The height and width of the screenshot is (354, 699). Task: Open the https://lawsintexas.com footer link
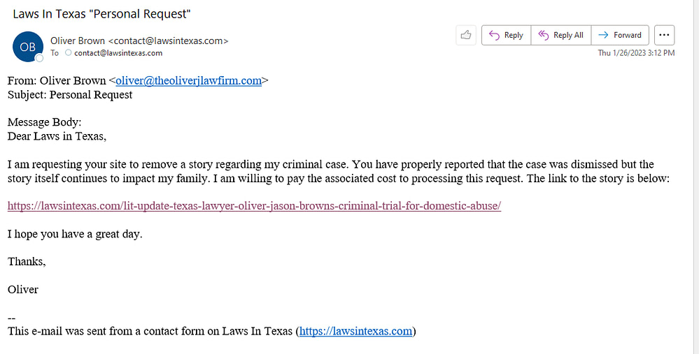[355, 332]
